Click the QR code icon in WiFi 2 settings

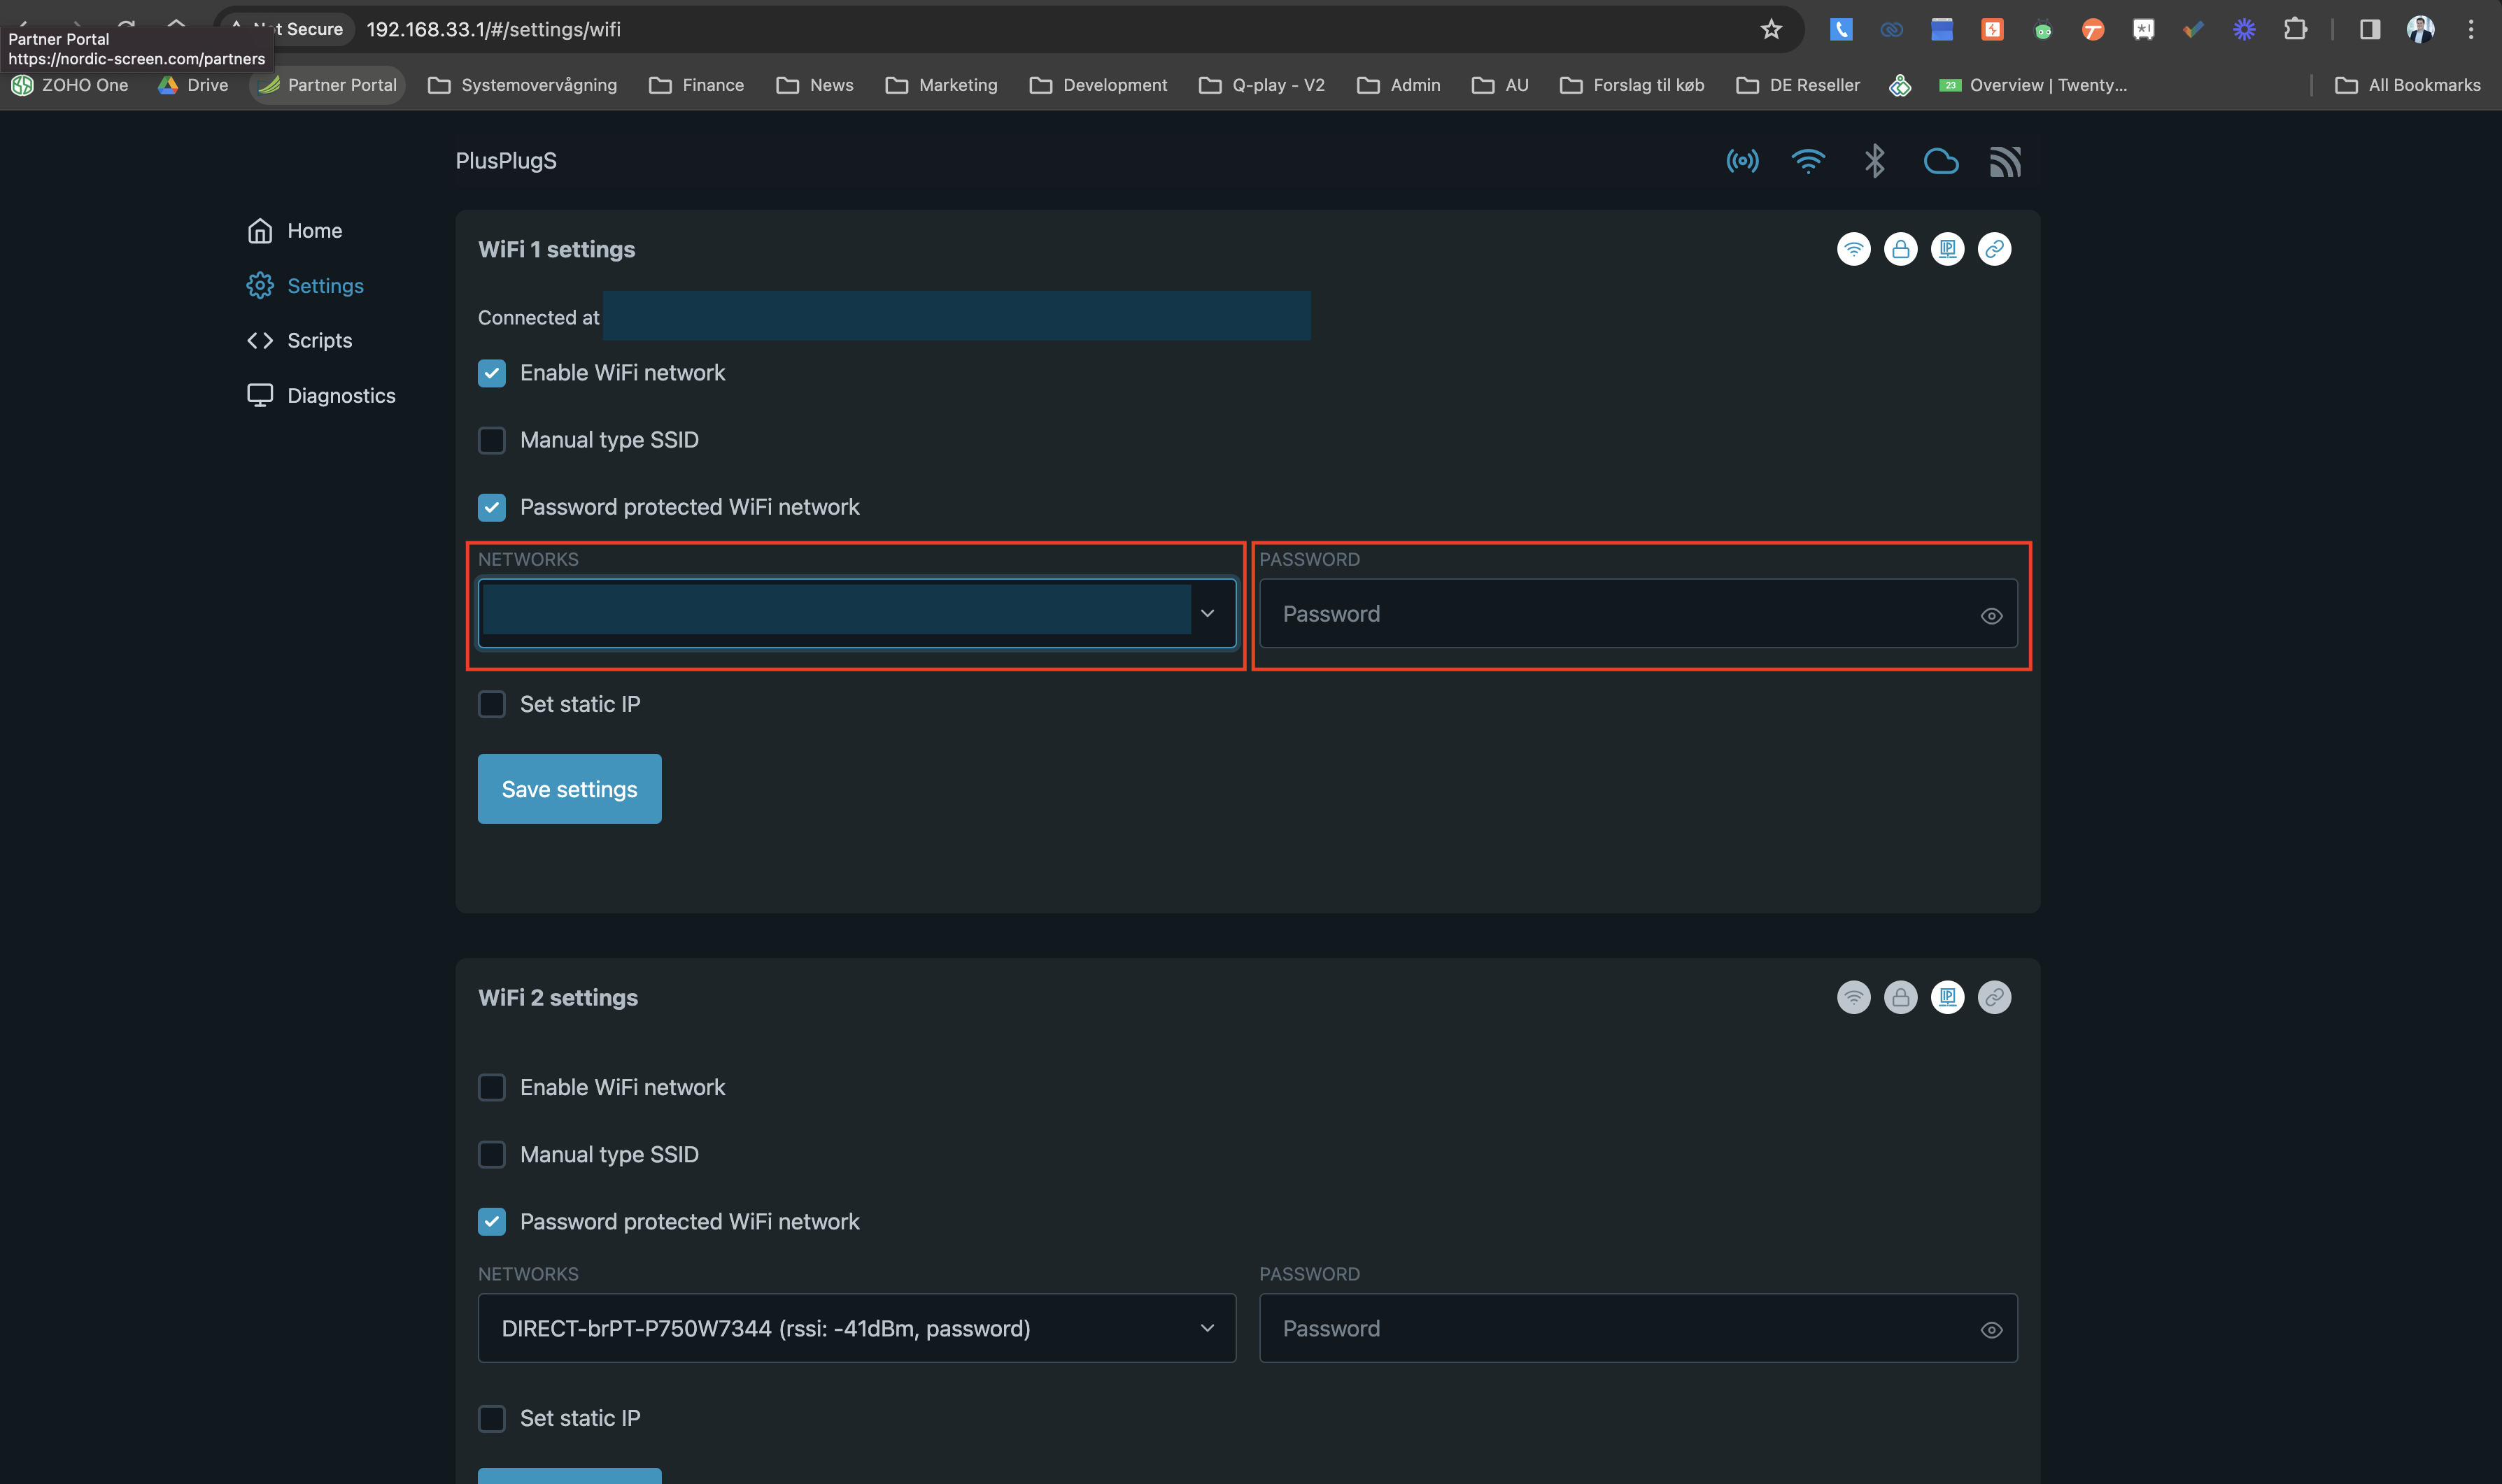pyautogui.click(x=1945, y=997)
